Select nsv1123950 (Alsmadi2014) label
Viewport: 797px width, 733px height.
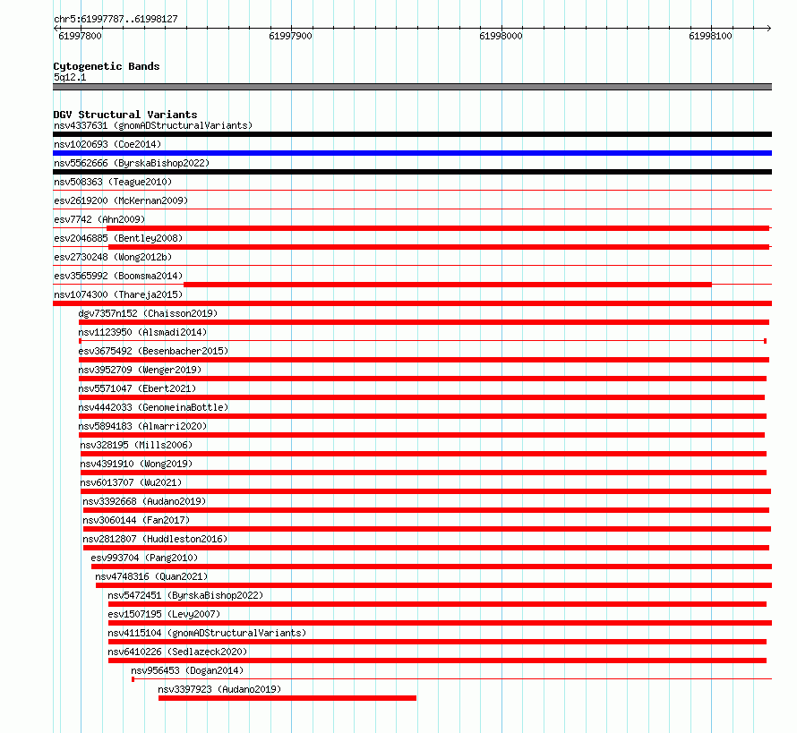click(142, 332)
